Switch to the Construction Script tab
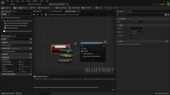170x95 pixels. (56, 11)
